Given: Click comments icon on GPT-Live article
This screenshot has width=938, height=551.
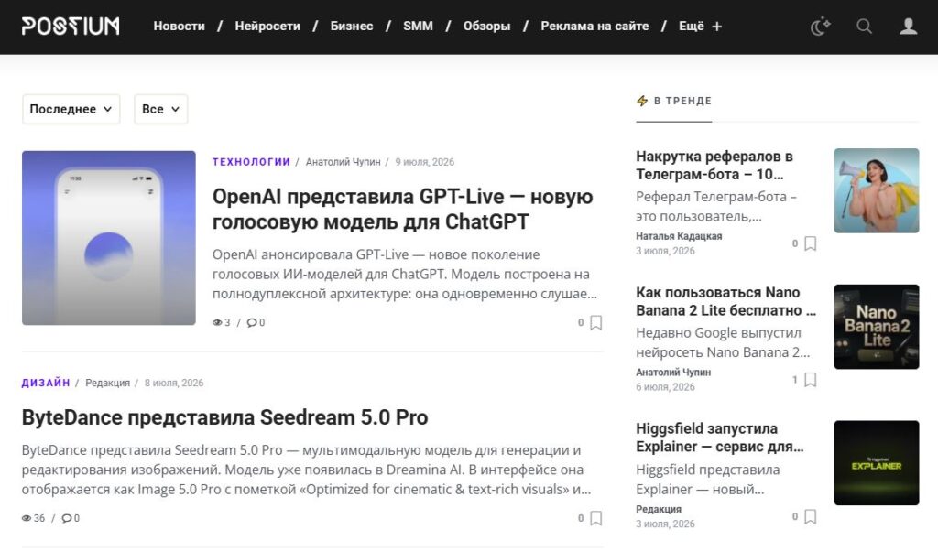Looking at the screenshot, I should pos(252,323).
